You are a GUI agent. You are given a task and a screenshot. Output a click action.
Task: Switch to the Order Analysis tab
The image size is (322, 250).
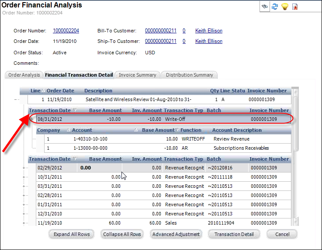coord(24,75)
